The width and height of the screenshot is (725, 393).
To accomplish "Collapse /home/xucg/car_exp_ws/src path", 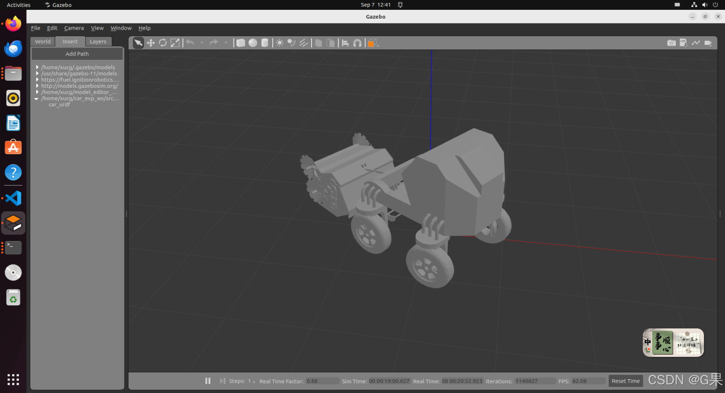I will click(37, 99).
